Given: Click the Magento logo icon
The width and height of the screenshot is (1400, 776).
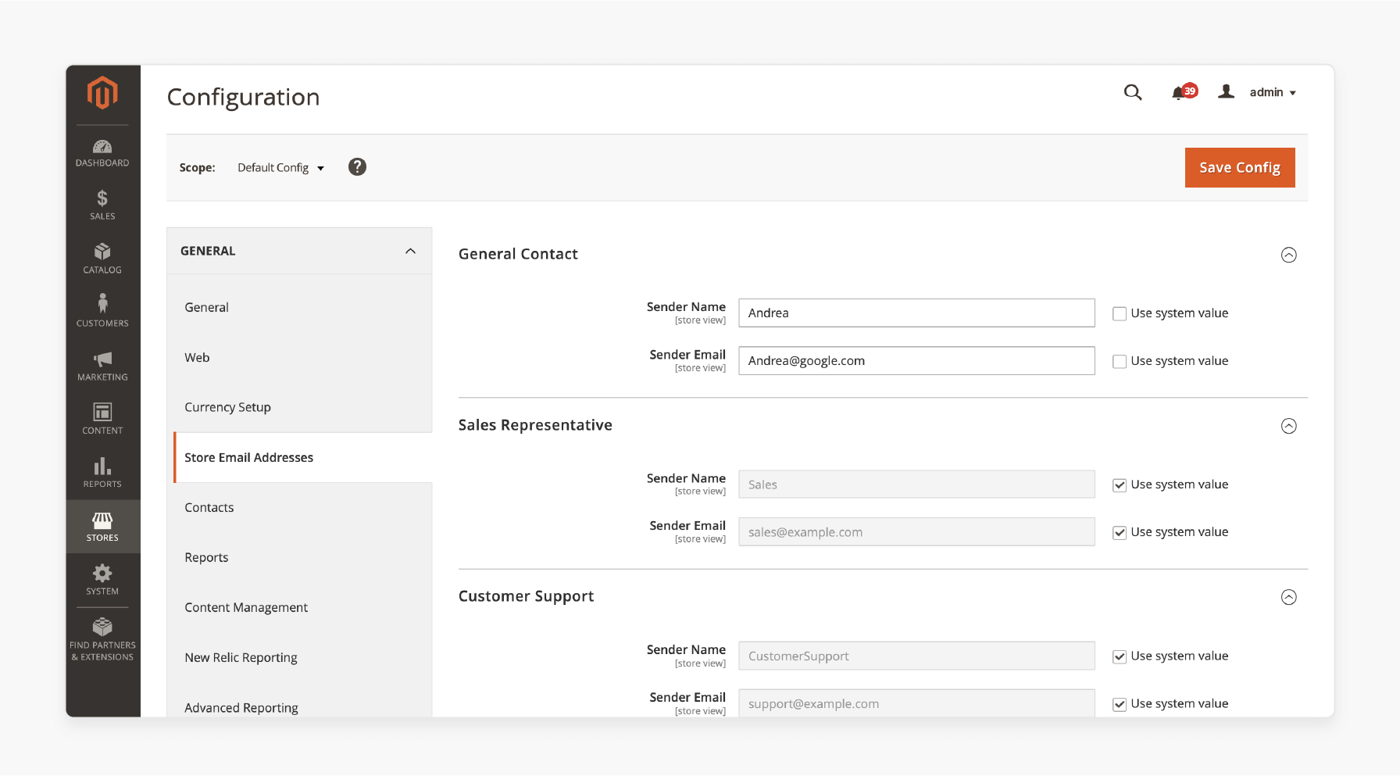Looking at the screenshot, I should point(102,92).
